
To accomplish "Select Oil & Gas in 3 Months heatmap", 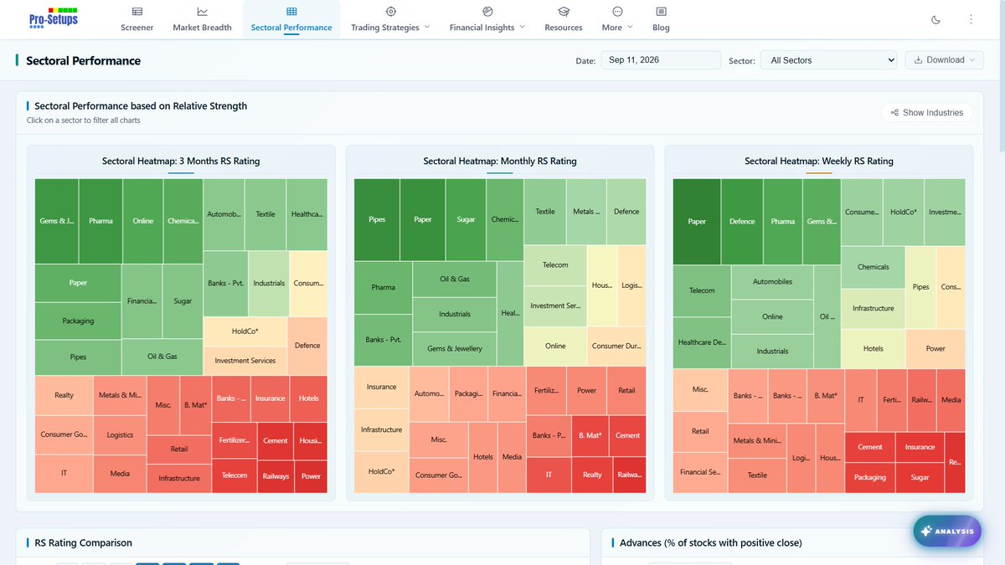I will (x=162, y=357).
